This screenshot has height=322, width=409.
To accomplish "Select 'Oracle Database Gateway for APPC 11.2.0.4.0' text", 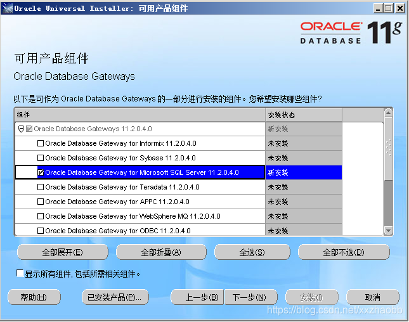I will point(117,202).
